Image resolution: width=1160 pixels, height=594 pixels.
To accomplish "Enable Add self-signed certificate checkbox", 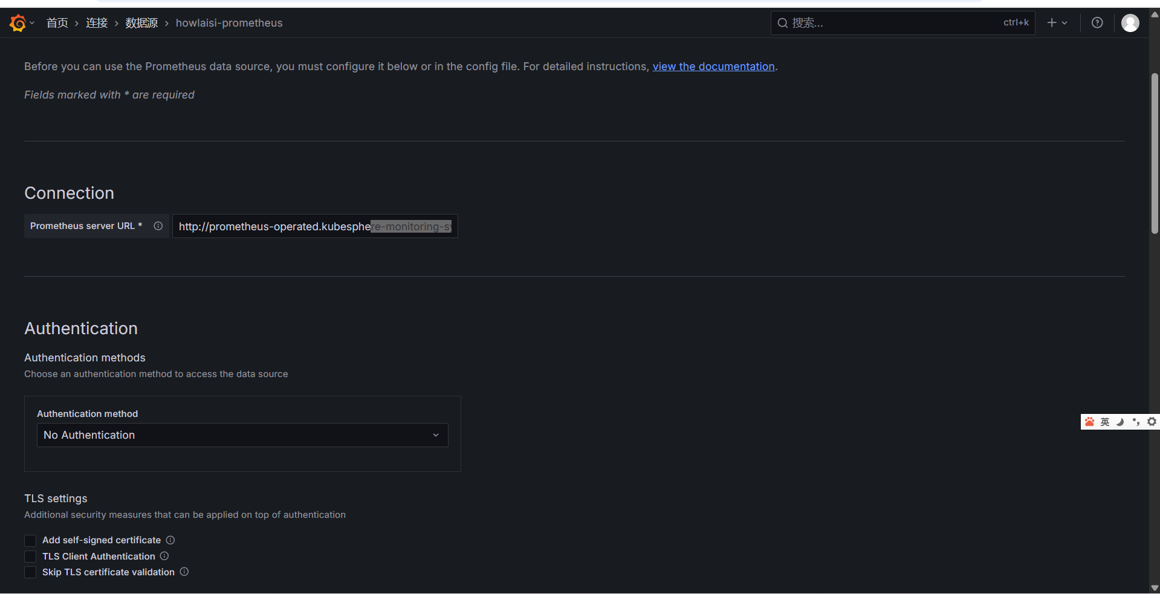I will click(x=30, y=540).
